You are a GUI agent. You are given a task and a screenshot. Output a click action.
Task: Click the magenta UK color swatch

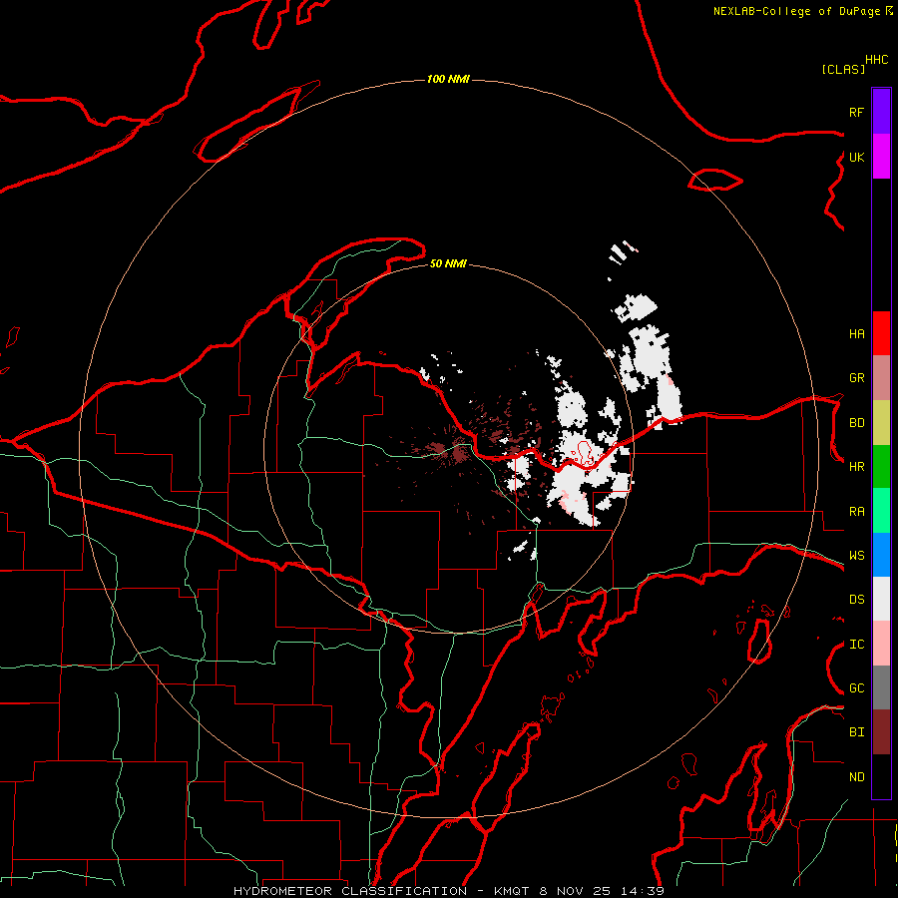[881, 157]
